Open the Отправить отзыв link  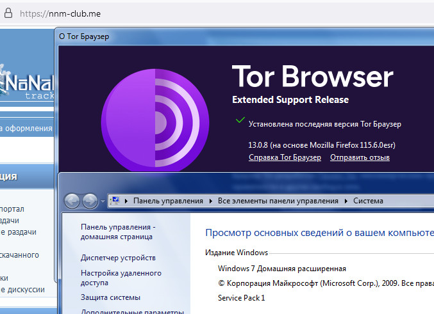point(360,157)
